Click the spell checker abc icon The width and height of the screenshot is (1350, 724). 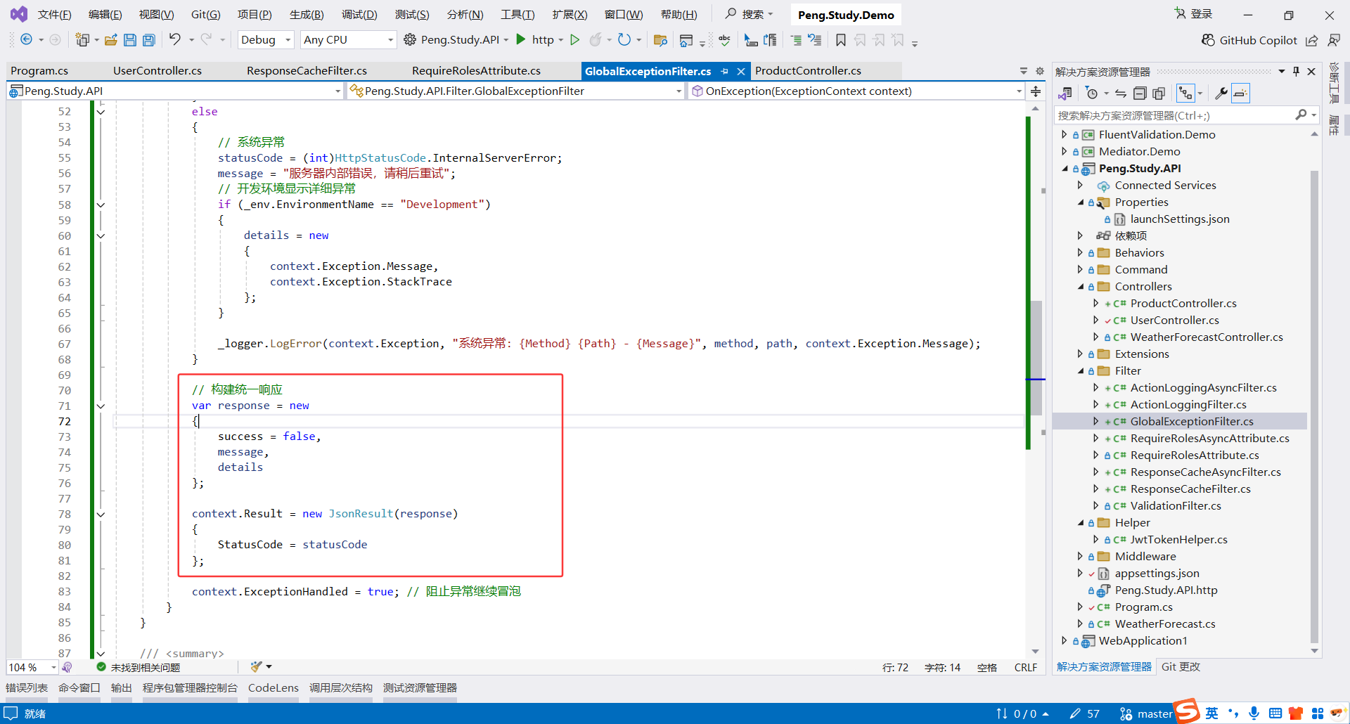click(x=725, y=40)
